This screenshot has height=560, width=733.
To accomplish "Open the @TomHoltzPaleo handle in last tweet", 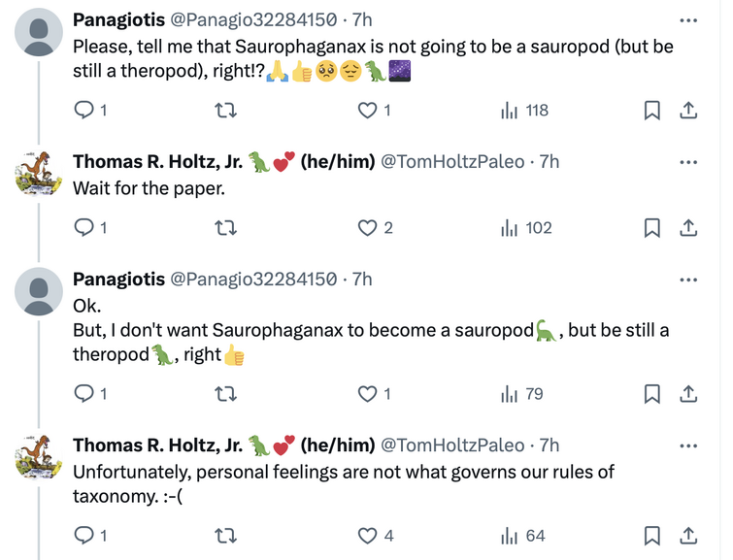I will (452, 445).
